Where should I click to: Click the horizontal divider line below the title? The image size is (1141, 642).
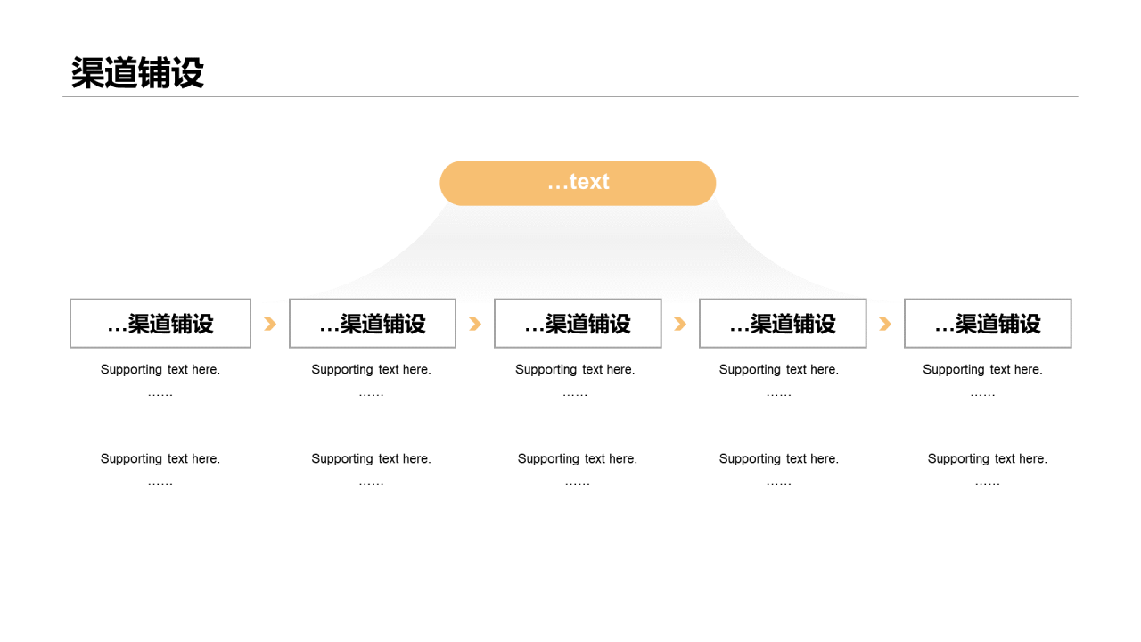coord(570,96)
